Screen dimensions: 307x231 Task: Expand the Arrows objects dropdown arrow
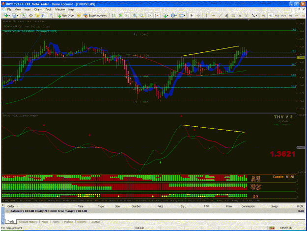(256, 15)
